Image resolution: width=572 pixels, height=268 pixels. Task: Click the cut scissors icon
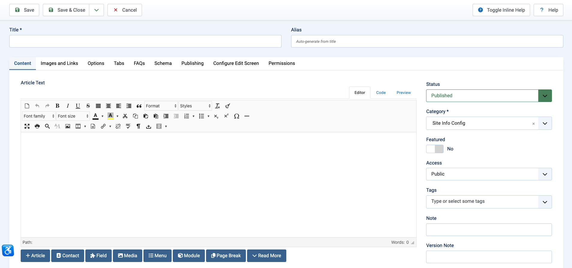[125, 116]
